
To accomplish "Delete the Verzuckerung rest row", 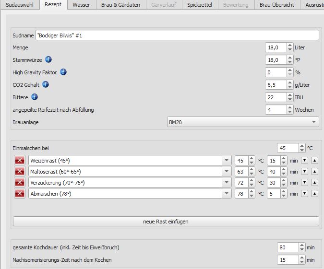I will pyautogui.click(x=20, y=182).
